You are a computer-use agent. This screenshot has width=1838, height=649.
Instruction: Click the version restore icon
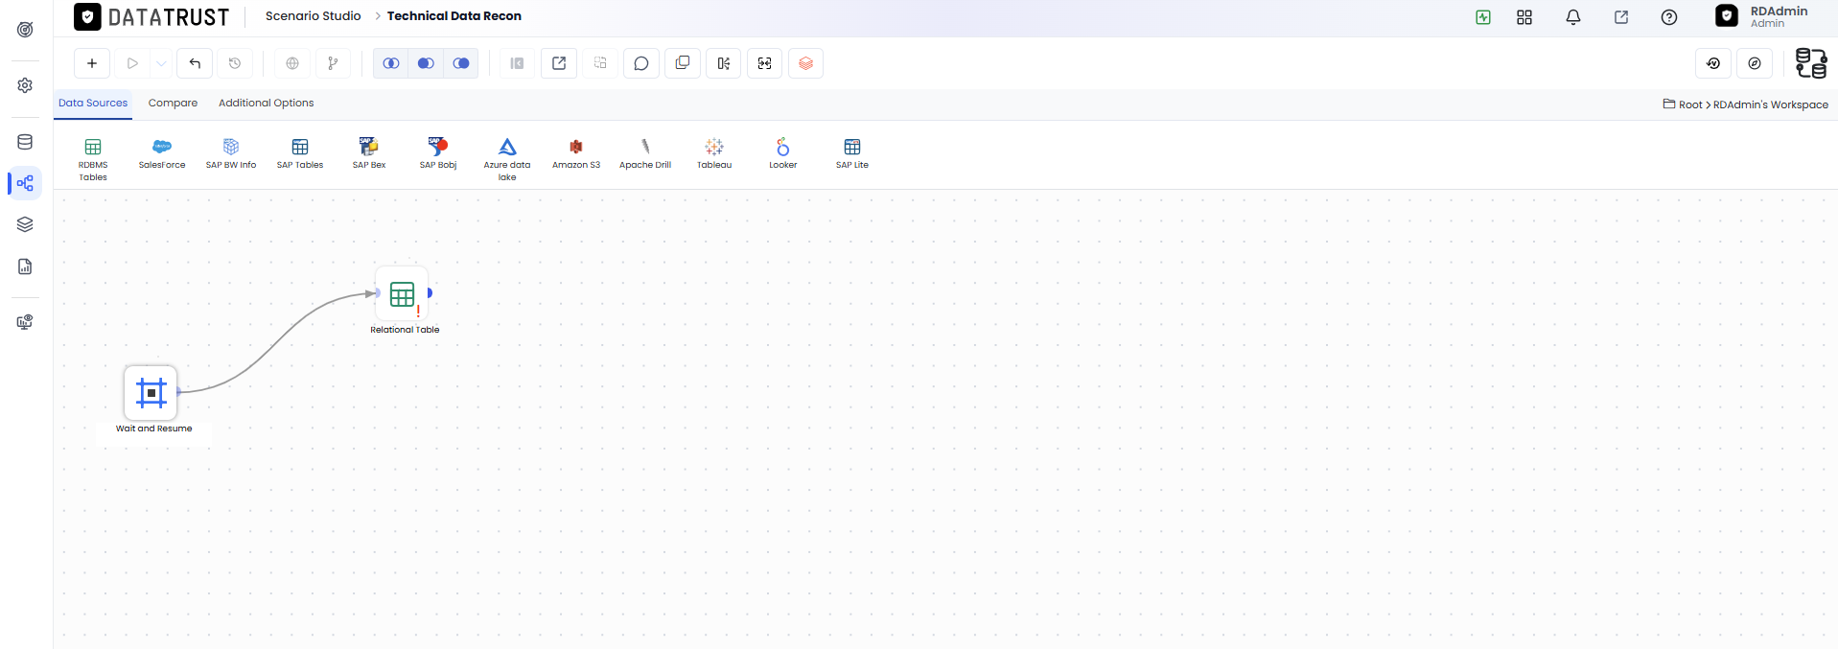(1713, 63)
